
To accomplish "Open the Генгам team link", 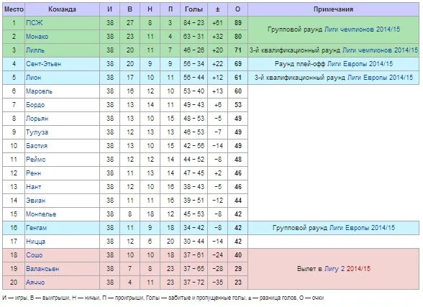I will (x=36, y=228).
